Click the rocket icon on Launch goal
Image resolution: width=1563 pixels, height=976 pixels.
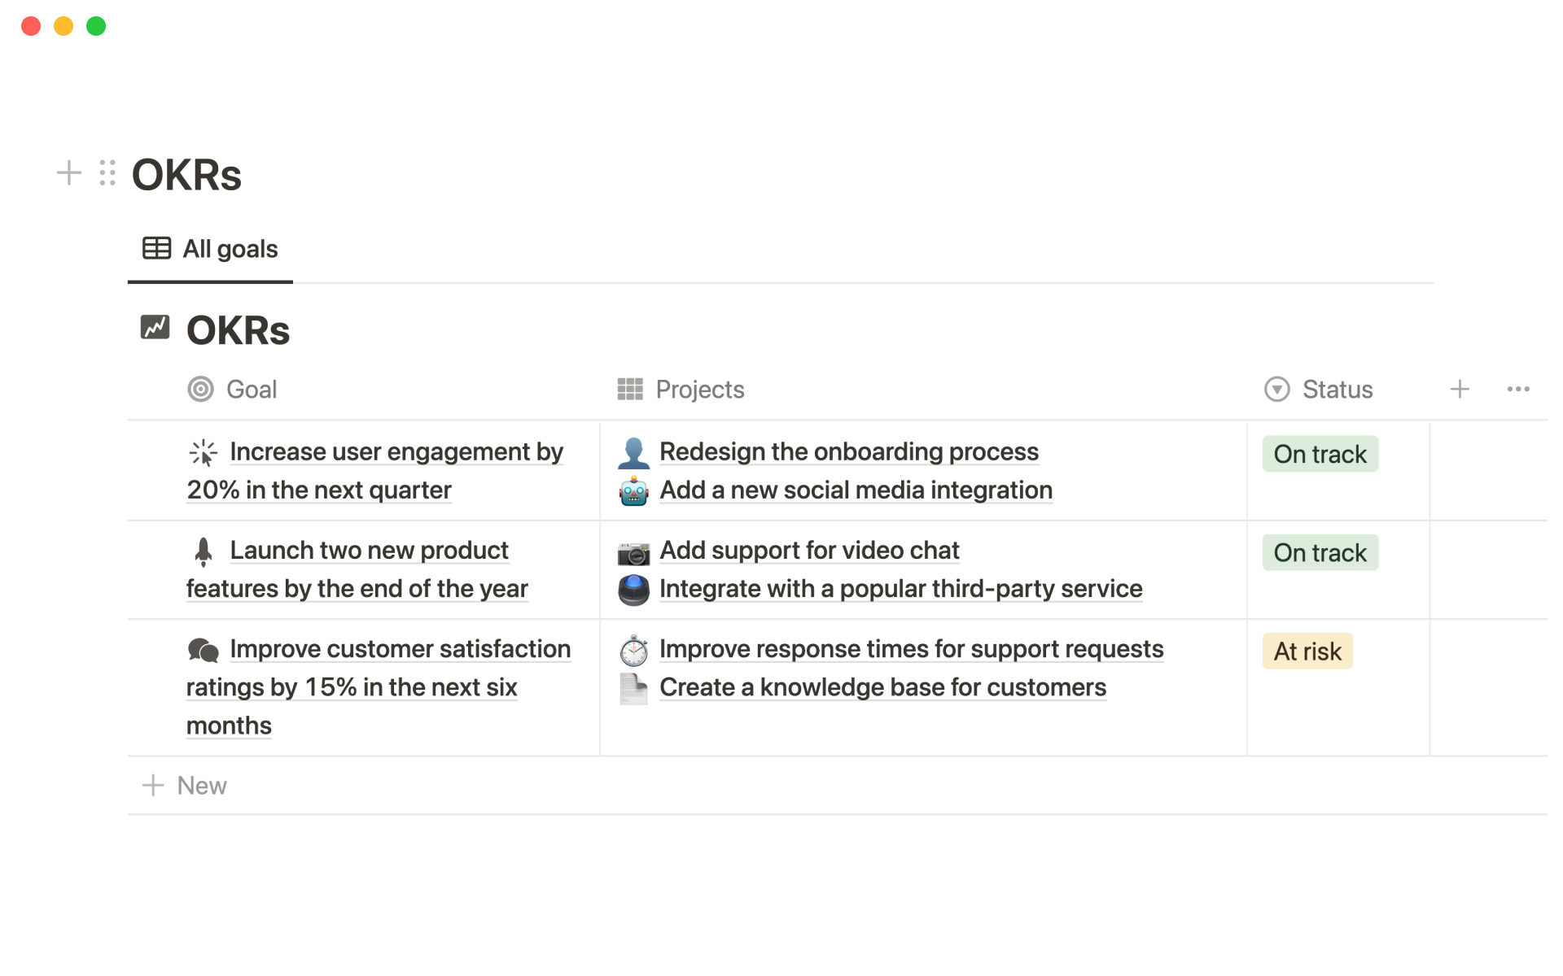tap(204, 551)
